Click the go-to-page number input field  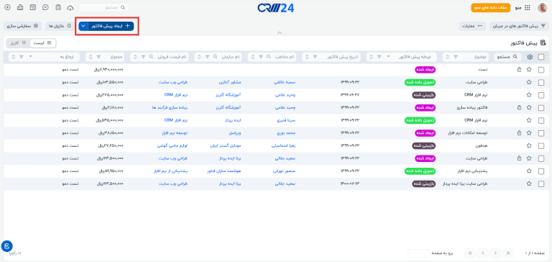click(418, 253)
